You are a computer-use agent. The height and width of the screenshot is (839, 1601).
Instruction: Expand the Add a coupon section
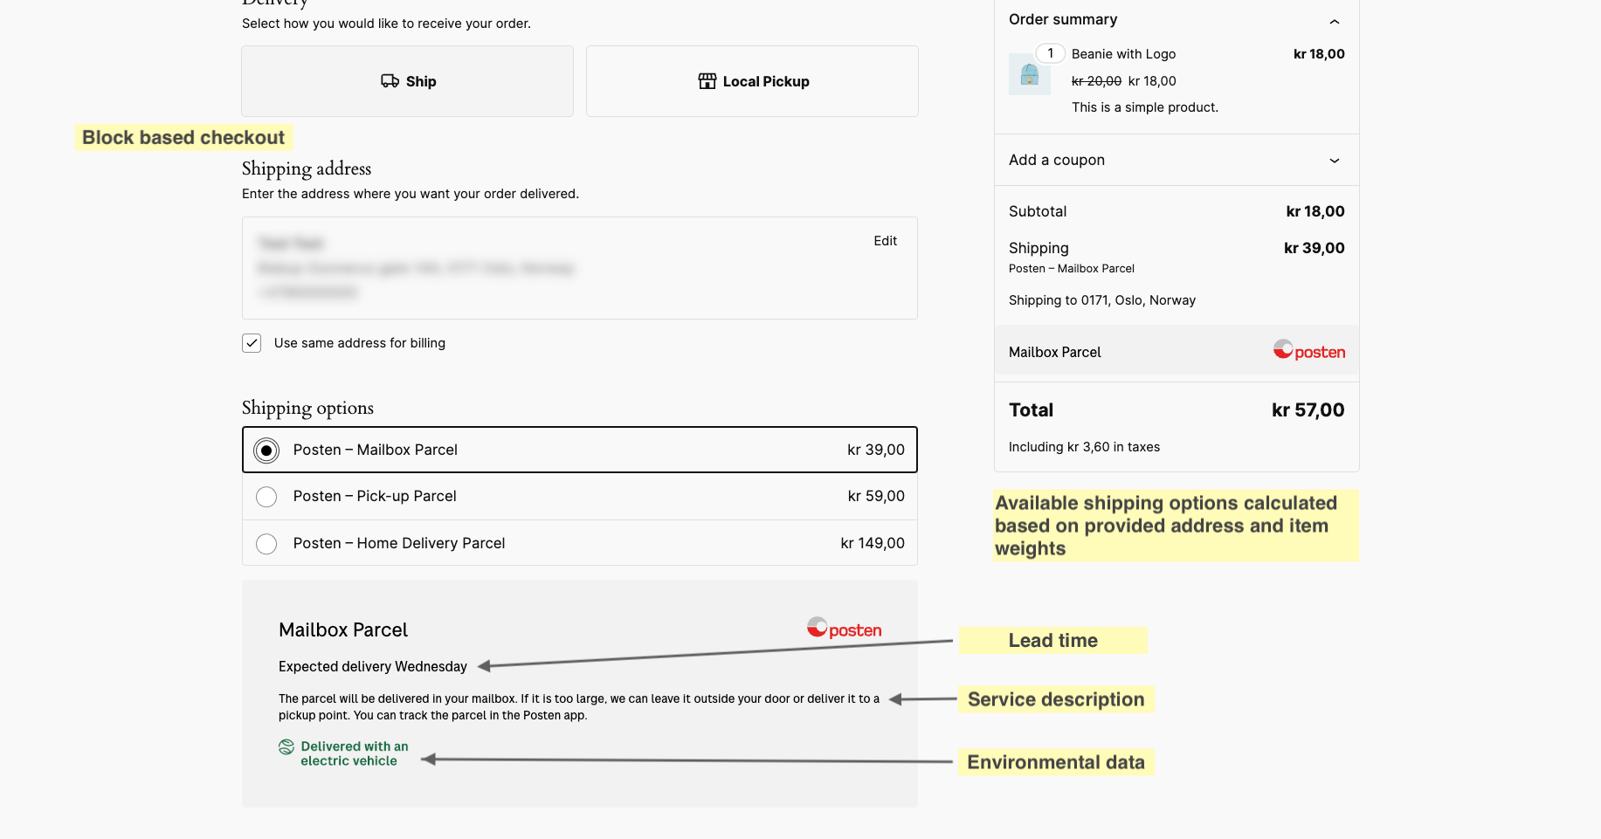pos(1177,160)
